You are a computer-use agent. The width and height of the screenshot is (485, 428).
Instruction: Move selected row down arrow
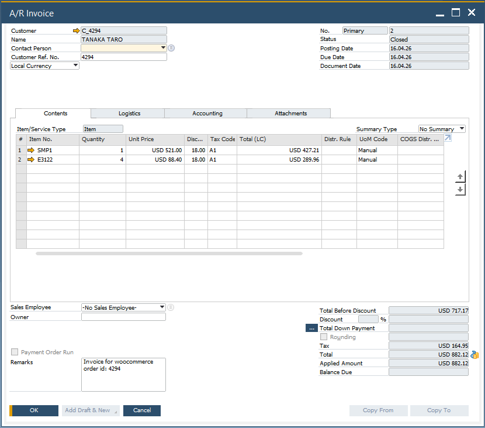pyautogui.click(x=460, y=189)
